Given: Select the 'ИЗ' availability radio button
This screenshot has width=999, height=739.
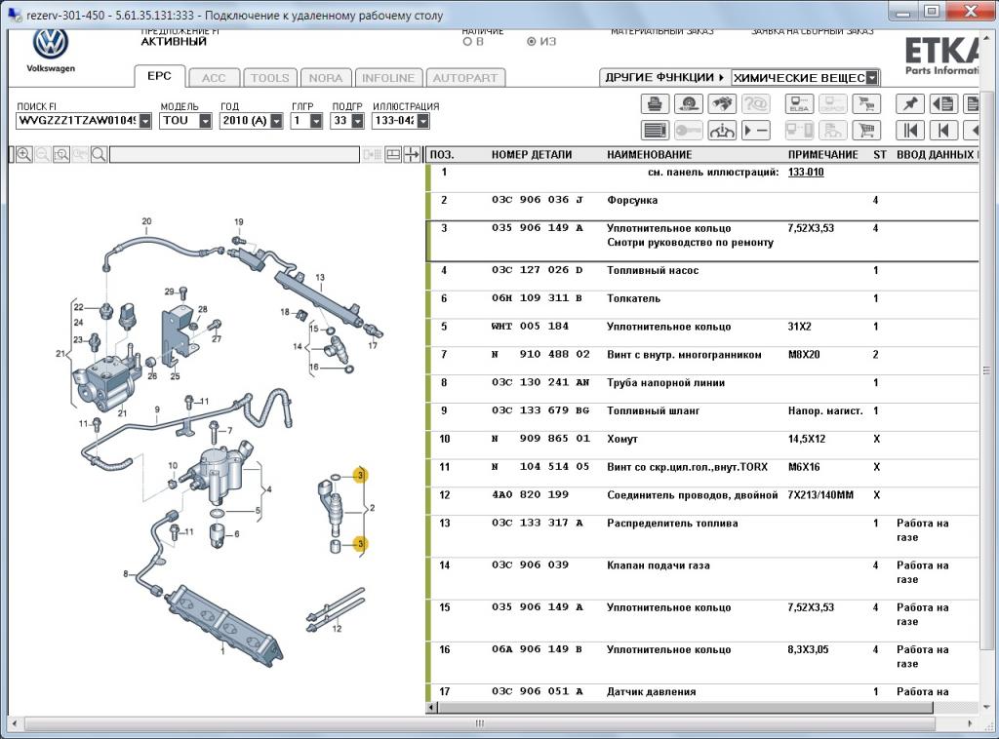Looking at the screenshot, I should (532, 42).
